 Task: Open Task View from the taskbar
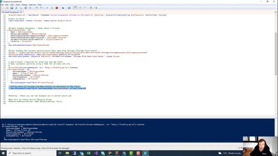60,153
